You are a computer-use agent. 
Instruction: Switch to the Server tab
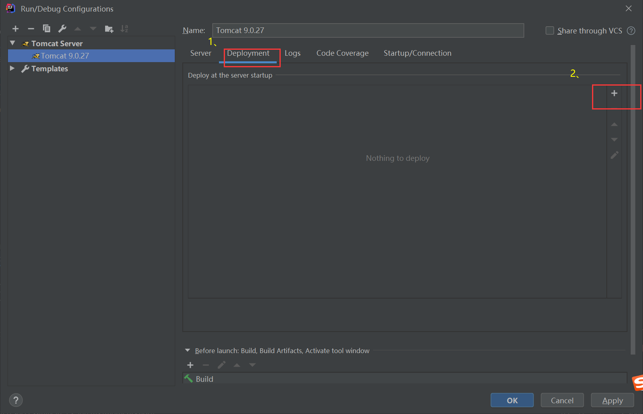201,53
